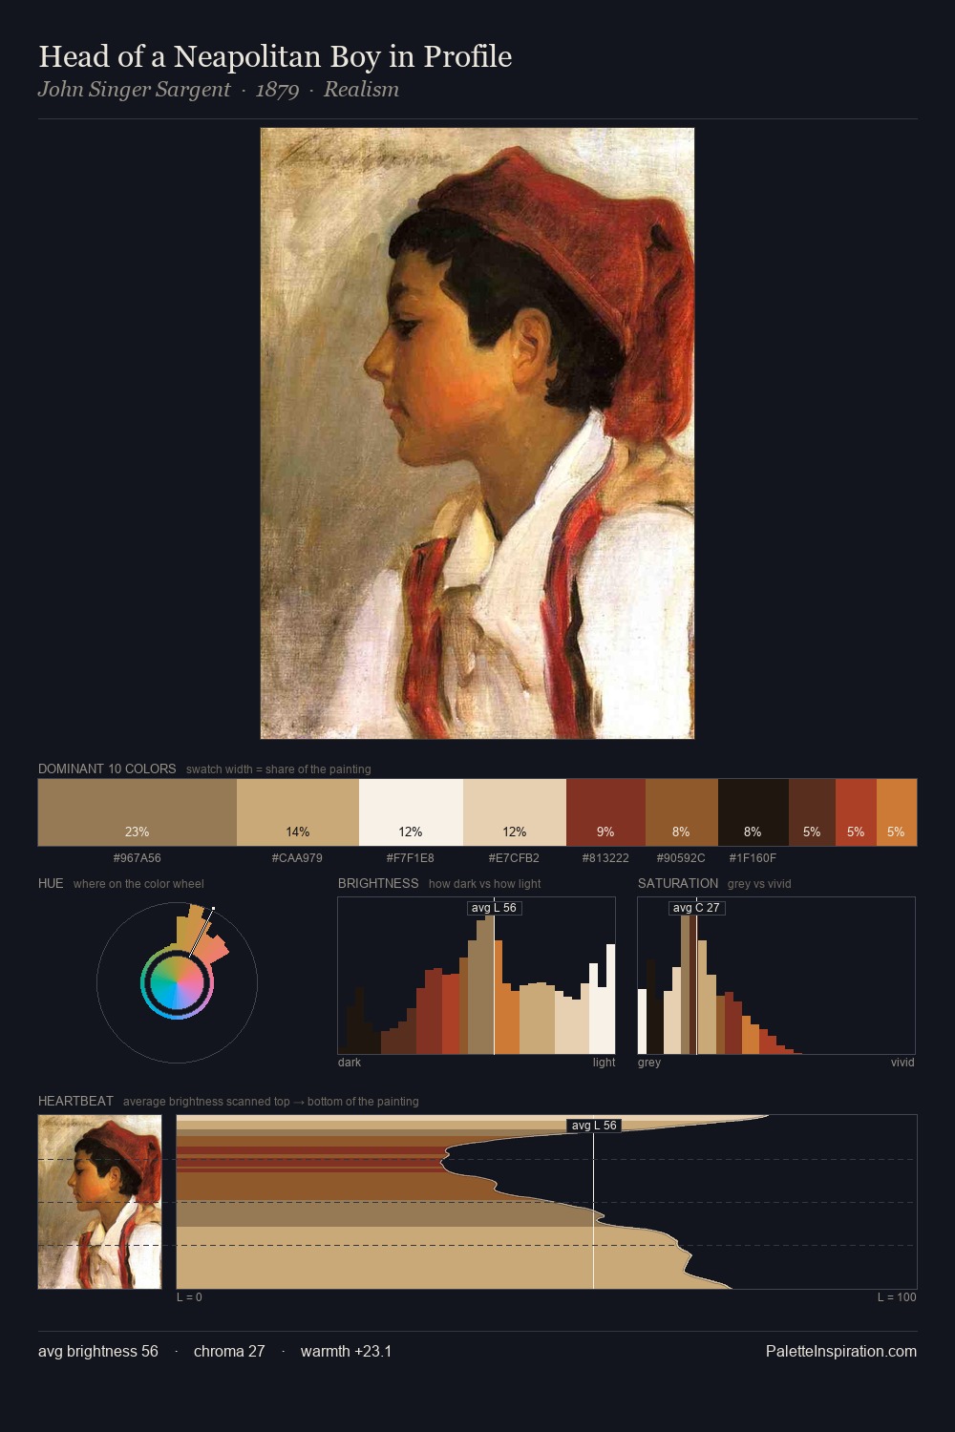Viewport: 955px width, 1432px height.
Task: Click the painting title 'Head of a Neapolitan Boy in Profile'
Action: [x=275, y=56]
